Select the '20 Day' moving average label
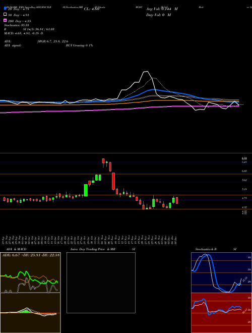The width and height of the screenshot is (252, 333). click(x=18, y=9)
